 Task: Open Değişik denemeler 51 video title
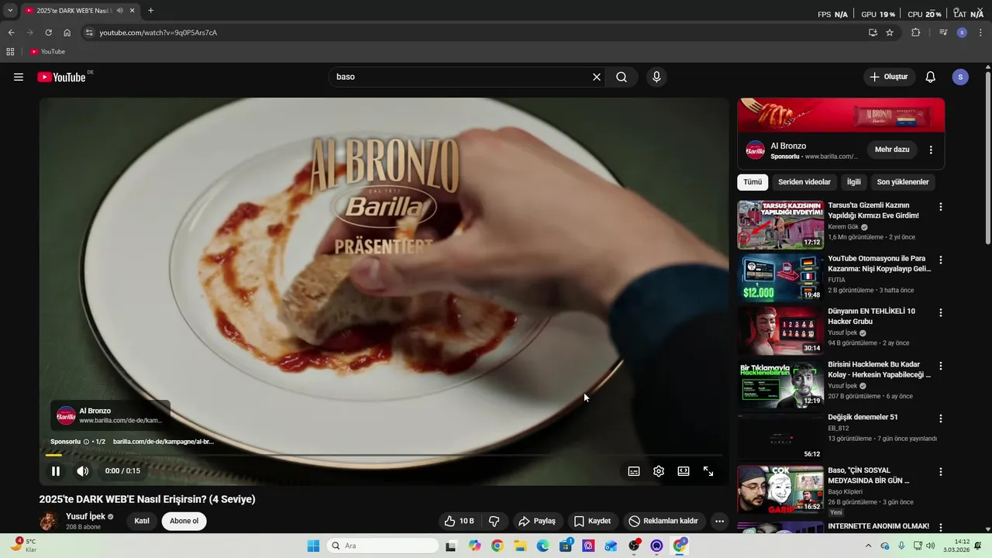pos(863,417)
